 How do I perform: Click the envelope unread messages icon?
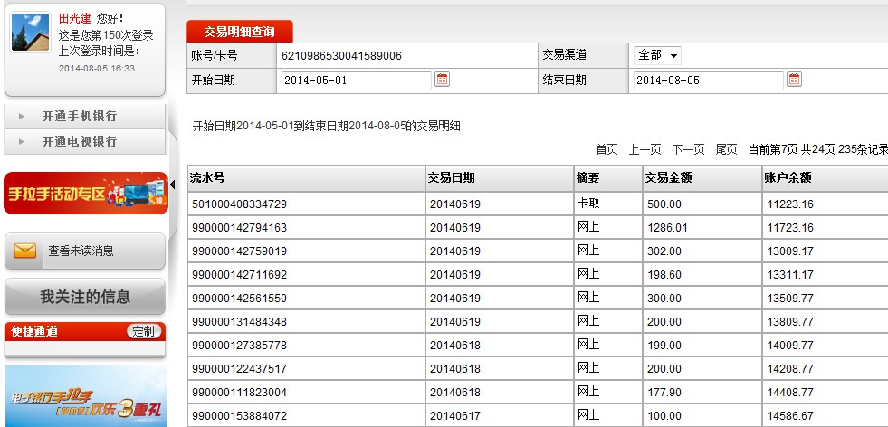pos(25,251)
